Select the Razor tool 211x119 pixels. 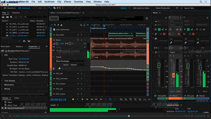pos(55,8)
